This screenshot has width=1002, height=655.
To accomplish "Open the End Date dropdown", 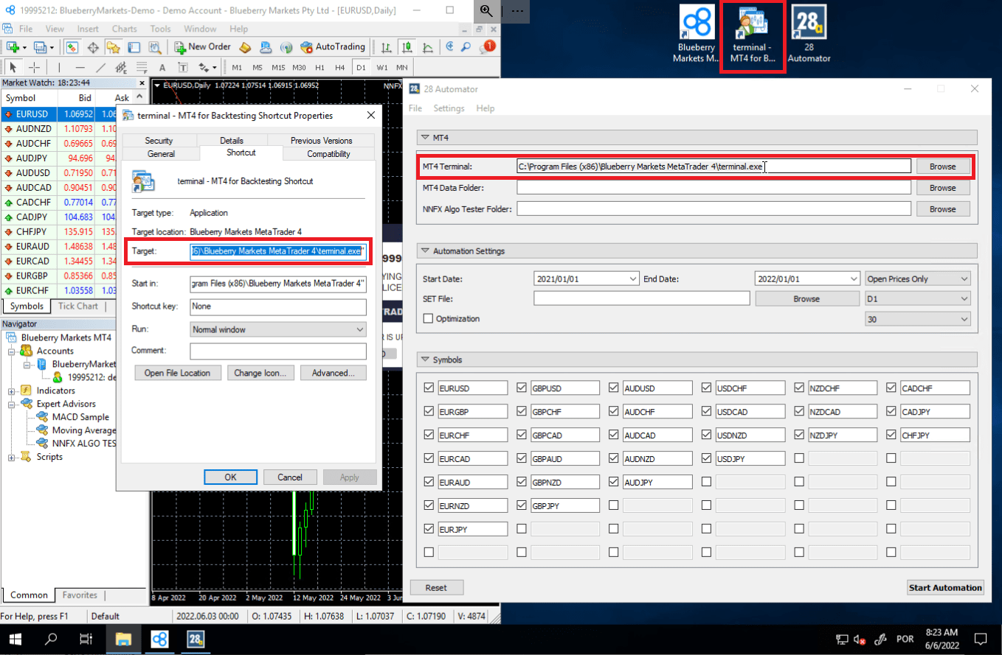I will pyautogui.click(x=854, y=279).
